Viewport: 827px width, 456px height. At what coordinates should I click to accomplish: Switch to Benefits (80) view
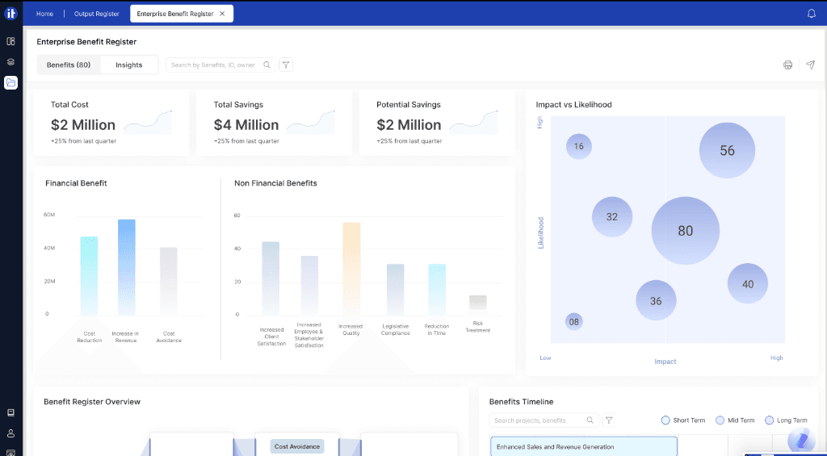pyautogui.click(x=69, y=65)
